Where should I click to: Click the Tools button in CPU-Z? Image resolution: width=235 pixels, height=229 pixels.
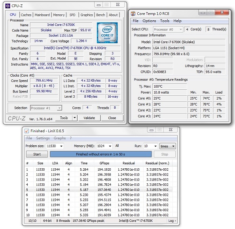coord(64,118)
